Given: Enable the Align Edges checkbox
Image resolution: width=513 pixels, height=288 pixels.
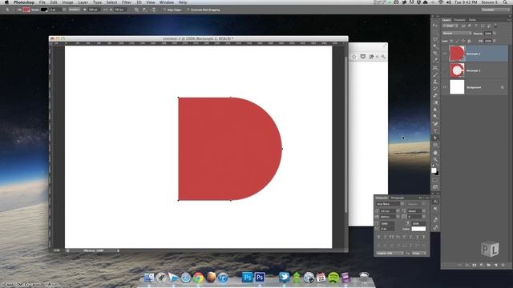Looking at the screenshot, I should [164, 10].
